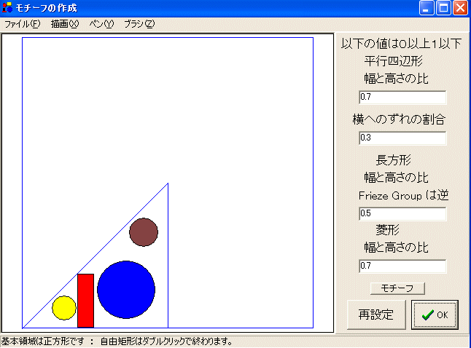Open the ブラシ(Z) menu
The width and height of the screenshot is (471, 348).
click(x=139, y=24)
